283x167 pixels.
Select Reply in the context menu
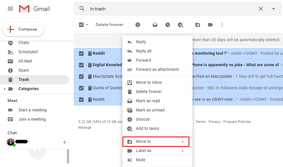[x=157, y=42]
